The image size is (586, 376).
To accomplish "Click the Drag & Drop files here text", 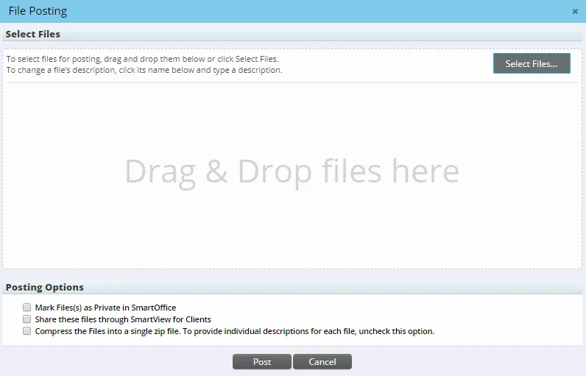I will [292, 171].
